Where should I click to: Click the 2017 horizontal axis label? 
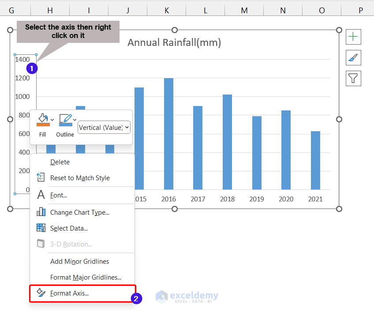point(198,199)
